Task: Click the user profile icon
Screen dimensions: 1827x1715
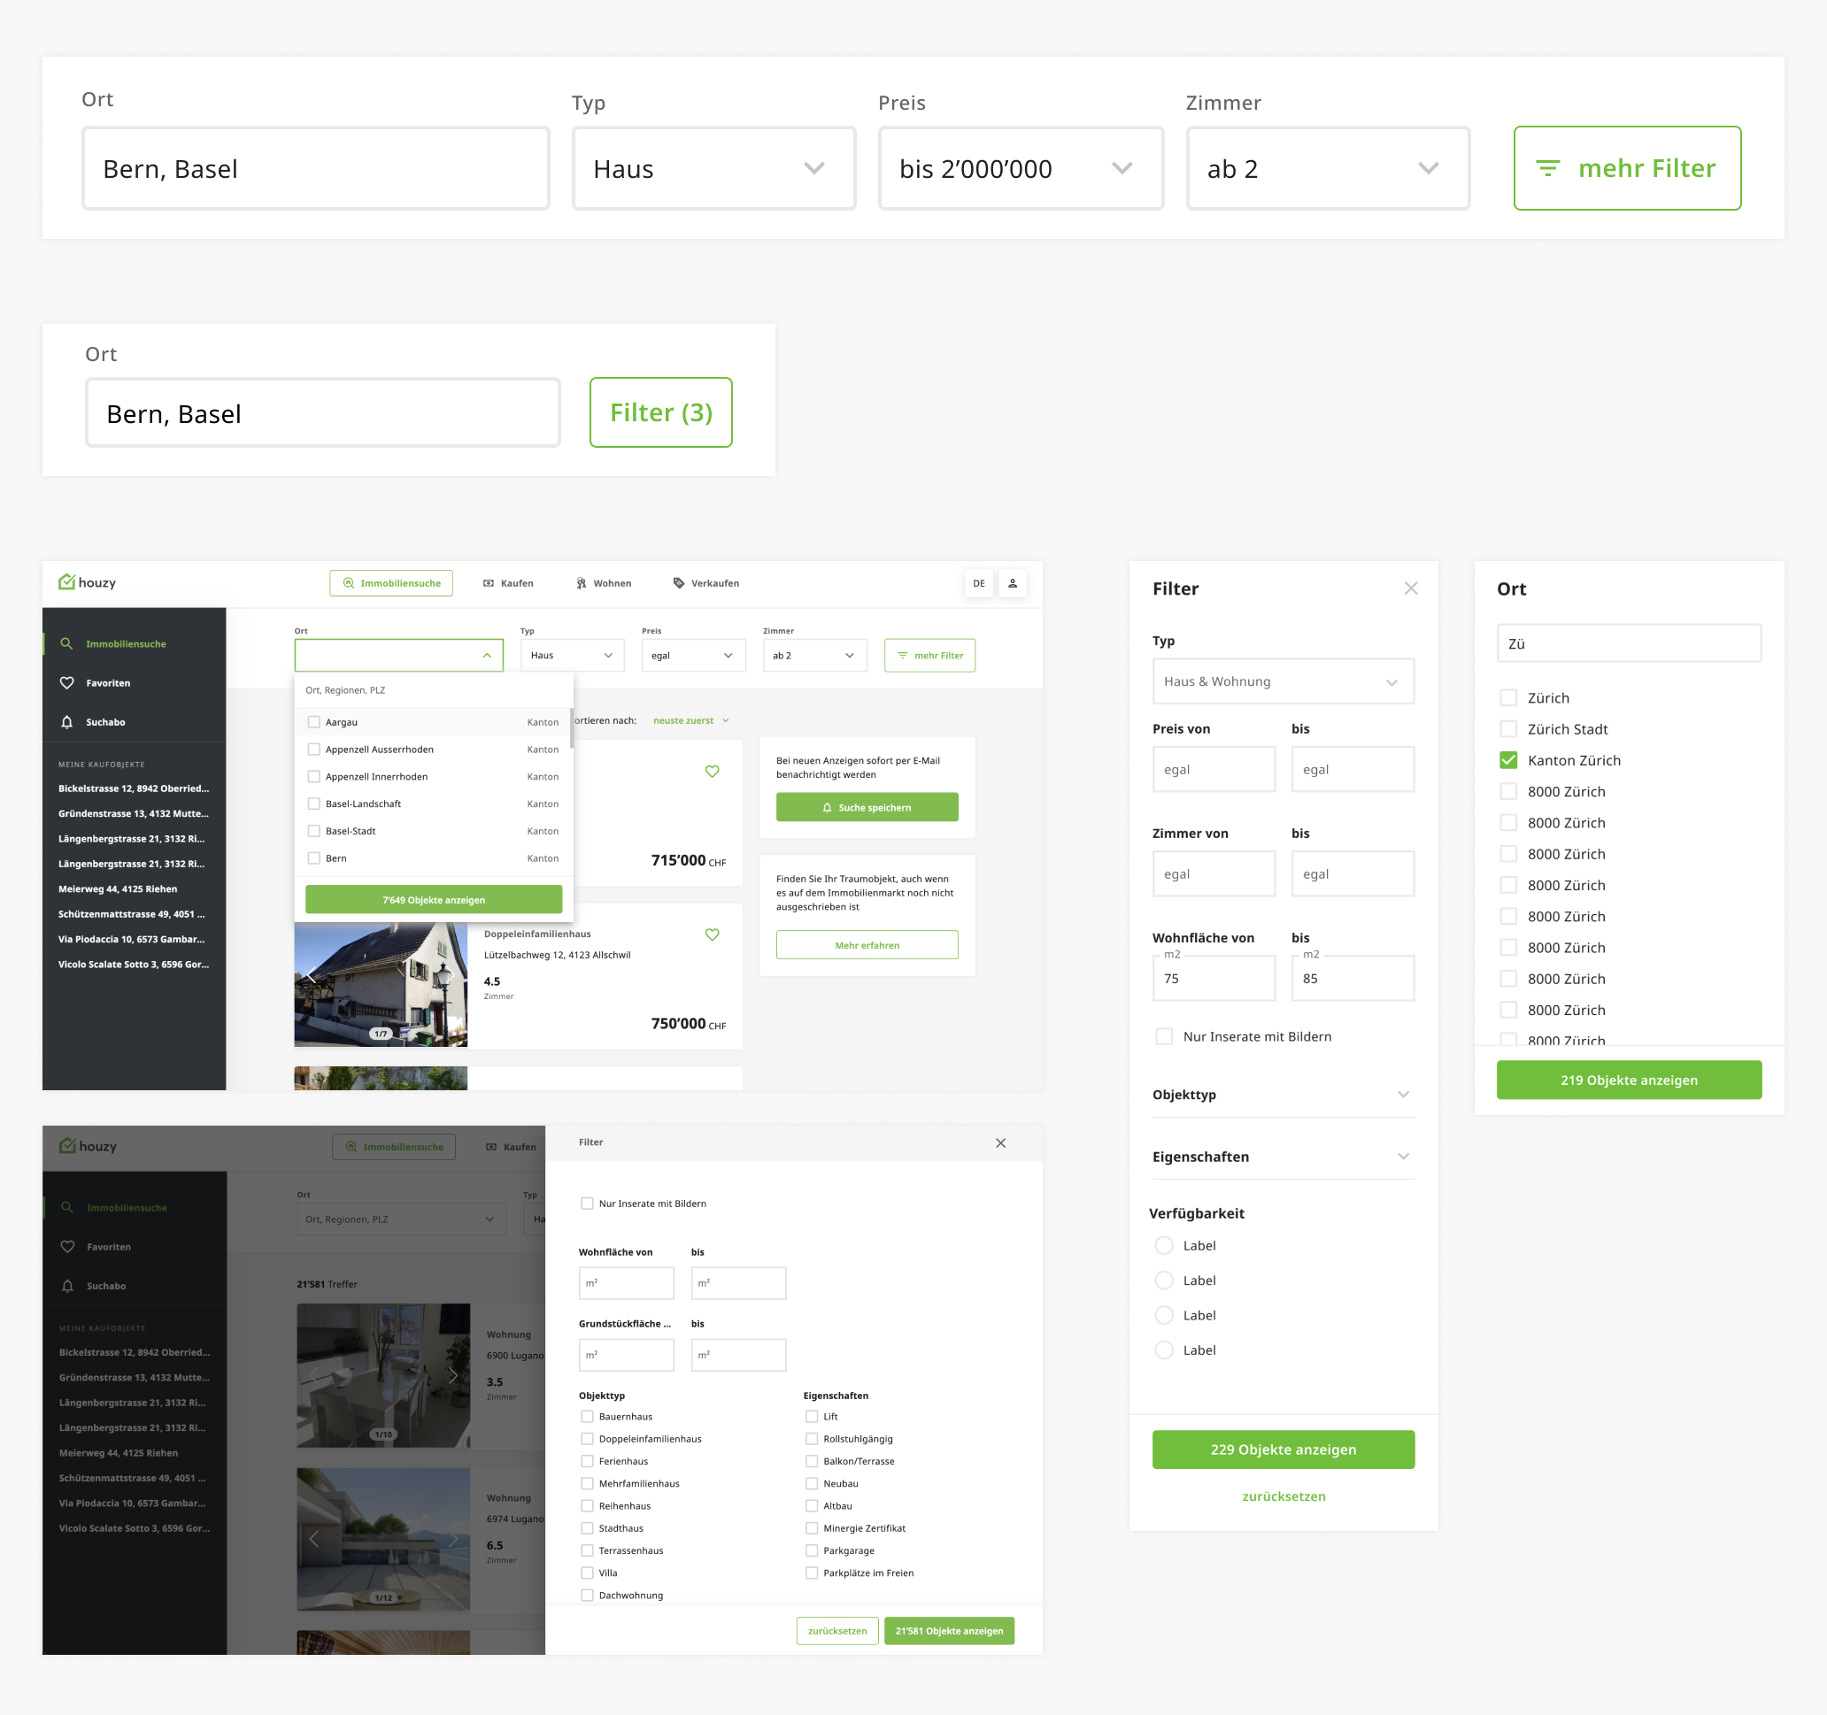Action: click(1013, 583)
